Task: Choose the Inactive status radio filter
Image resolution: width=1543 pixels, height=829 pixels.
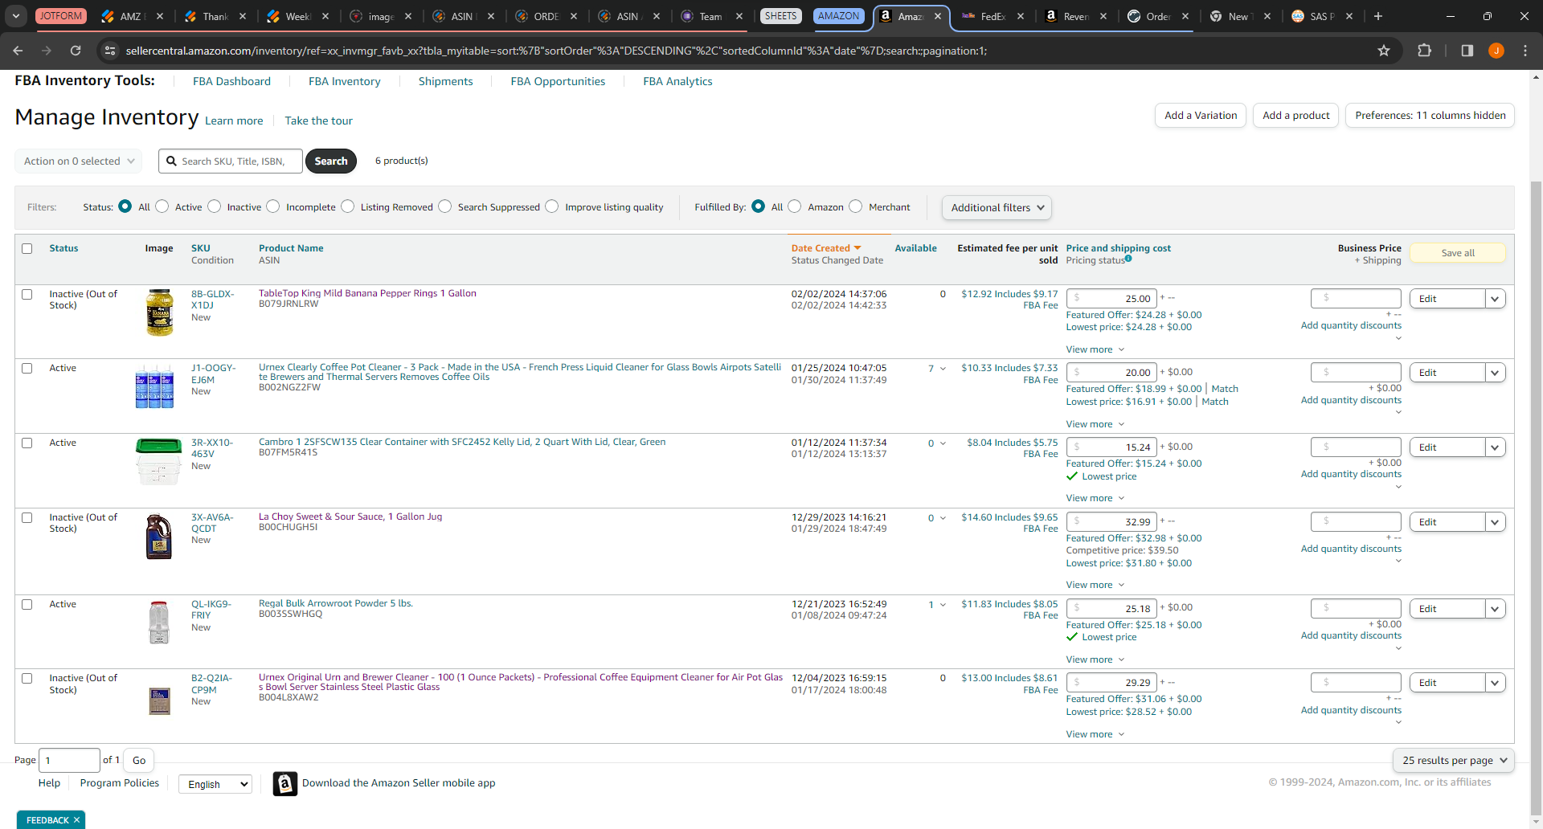Action: [x=215, y=206]
